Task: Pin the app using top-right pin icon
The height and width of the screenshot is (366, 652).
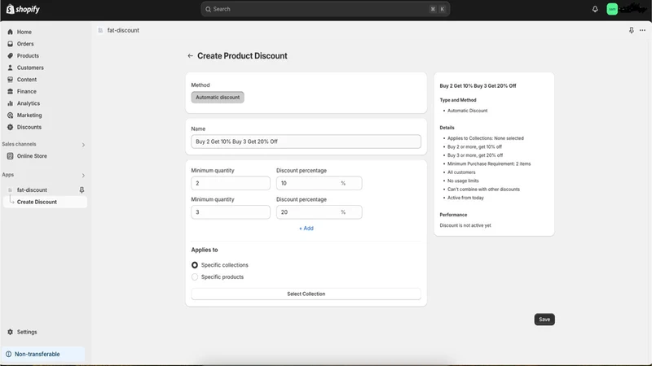Action: 631,30
